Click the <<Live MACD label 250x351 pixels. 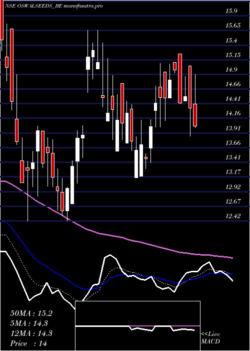tap(210, 338)
